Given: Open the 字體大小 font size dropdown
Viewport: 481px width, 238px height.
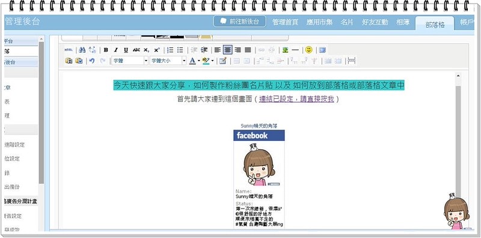Looking at the screenshot, I should 168,61.
